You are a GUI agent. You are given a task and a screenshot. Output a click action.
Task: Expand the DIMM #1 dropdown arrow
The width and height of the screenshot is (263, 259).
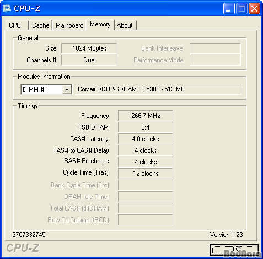(67, 90)
